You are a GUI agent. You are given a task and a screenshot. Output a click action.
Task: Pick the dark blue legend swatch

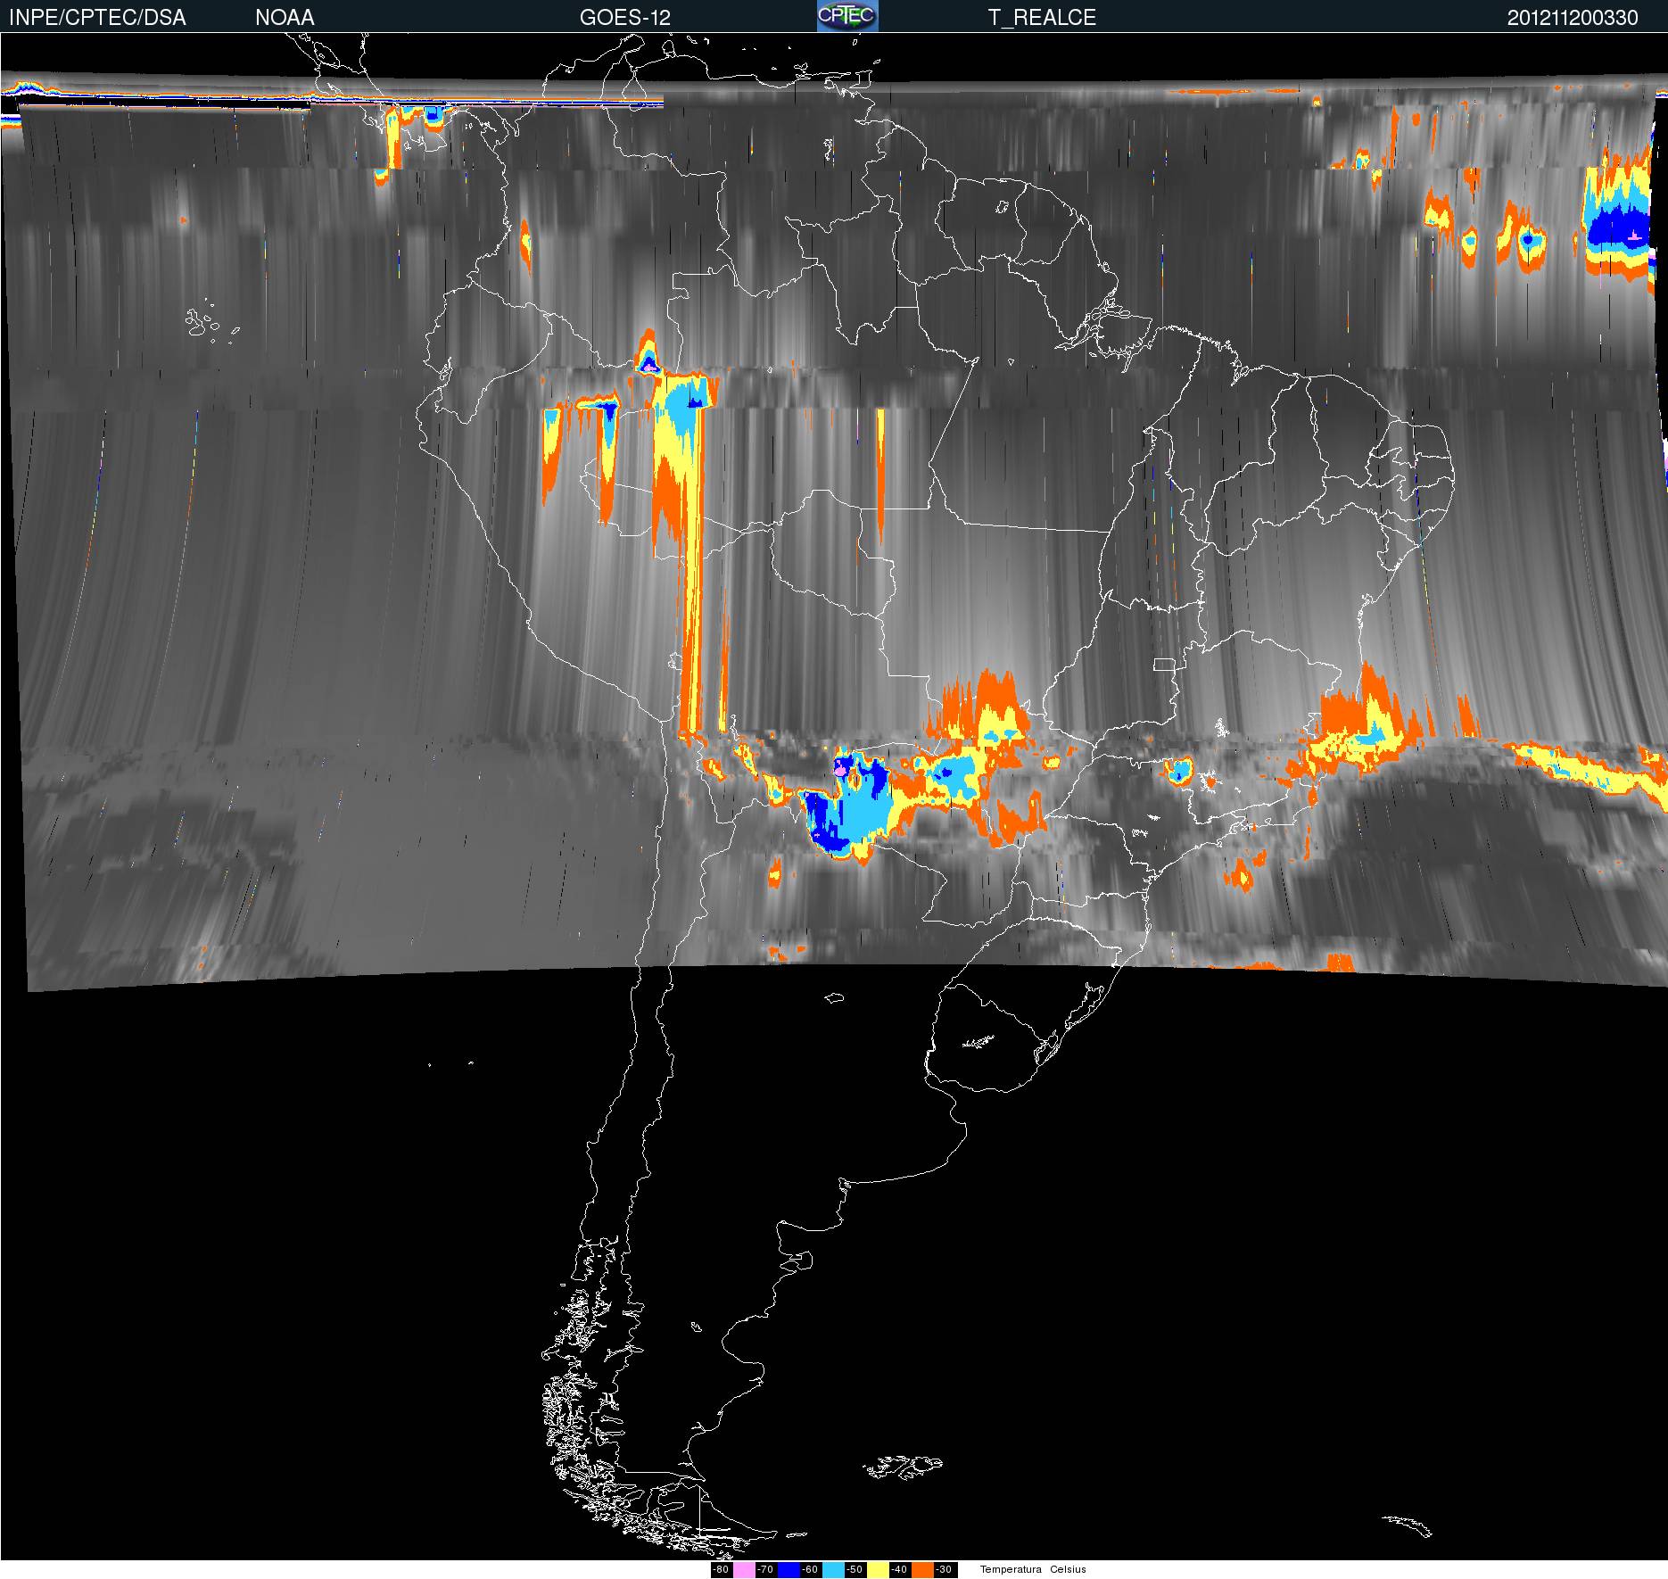click(x=789, y=1570)
